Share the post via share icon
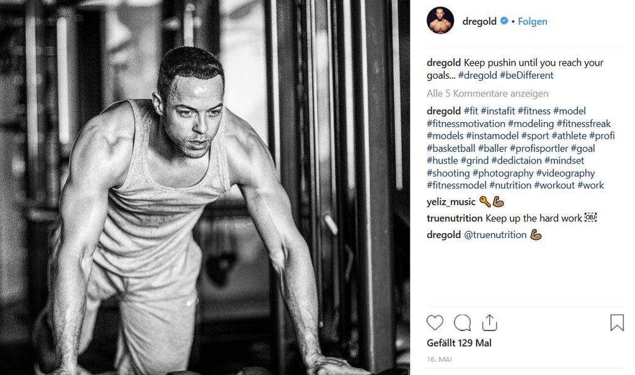Viewport: 635px width, 375px height. tap(489, 323)
